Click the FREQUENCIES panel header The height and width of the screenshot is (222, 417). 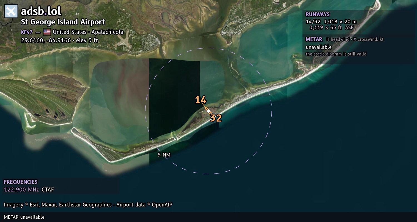point(21,182)
